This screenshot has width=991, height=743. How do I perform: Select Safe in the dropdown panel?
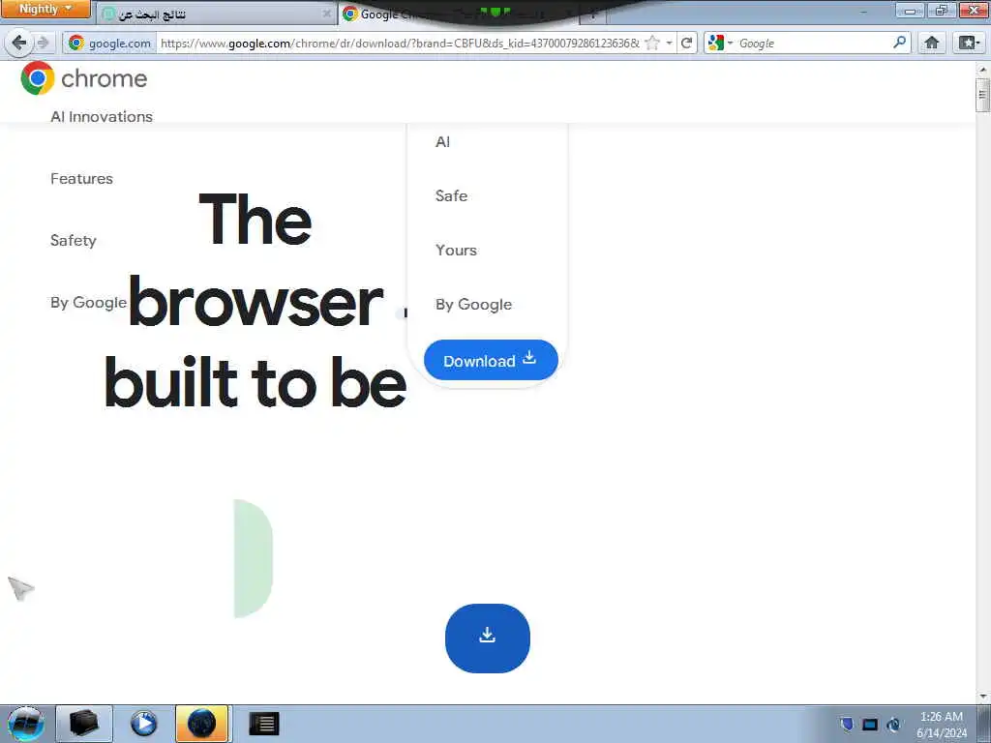tap(451, 195)
